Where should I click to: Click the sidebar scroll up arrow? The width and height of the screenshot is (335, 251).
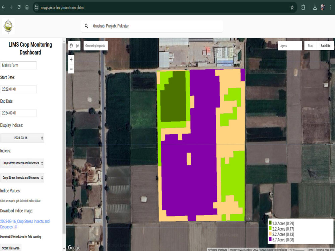(x=64, y=40)
